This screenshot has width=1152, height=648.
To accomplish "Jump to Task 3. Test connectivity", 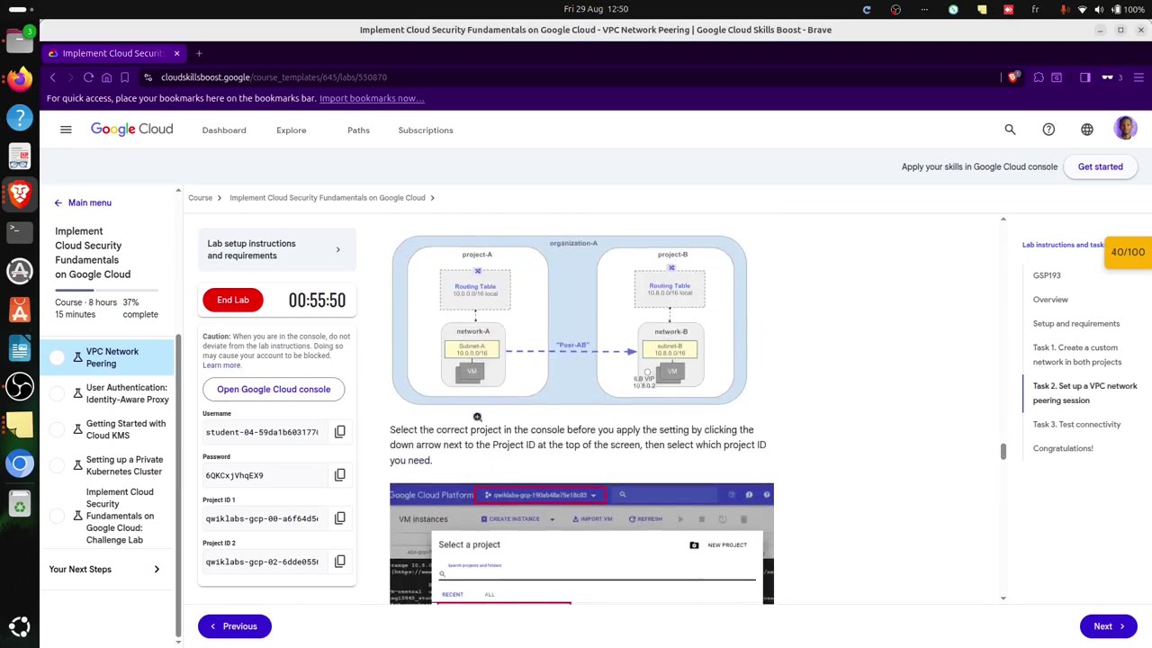I will pos(1076,424).
